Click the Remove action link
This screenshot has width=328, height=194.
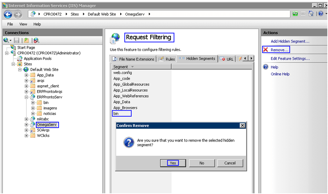click(x=279, y=50)
